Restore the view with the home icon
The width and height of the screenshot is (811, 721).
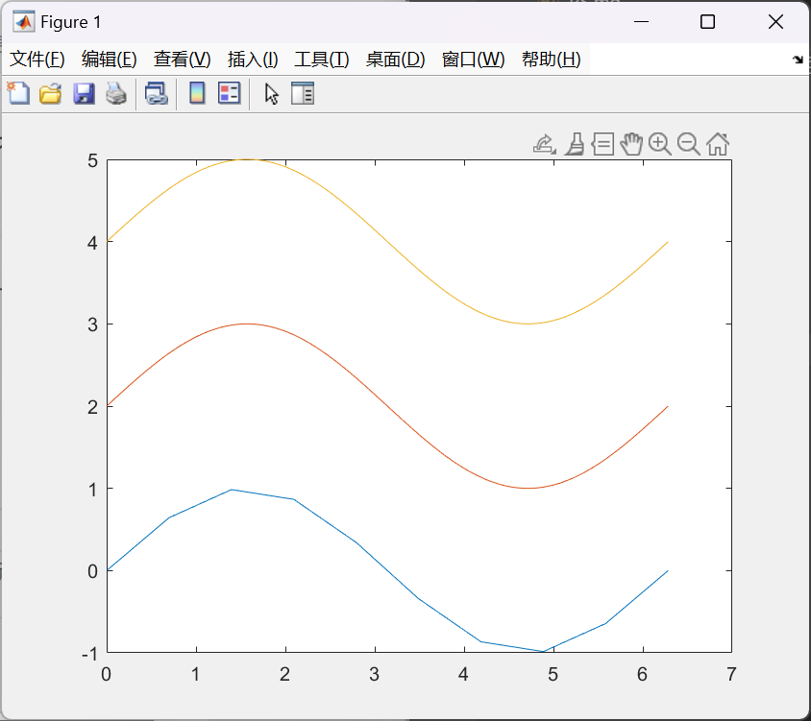tap(717, 144)
